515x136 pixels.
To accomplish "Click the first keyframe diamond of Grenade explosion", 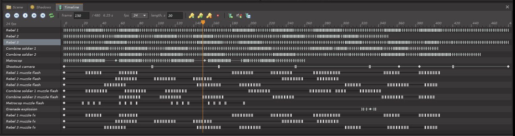I will 64,109.
